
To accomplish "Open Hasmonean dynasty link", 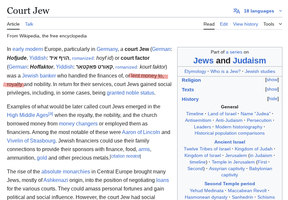I will coord(206,197).
